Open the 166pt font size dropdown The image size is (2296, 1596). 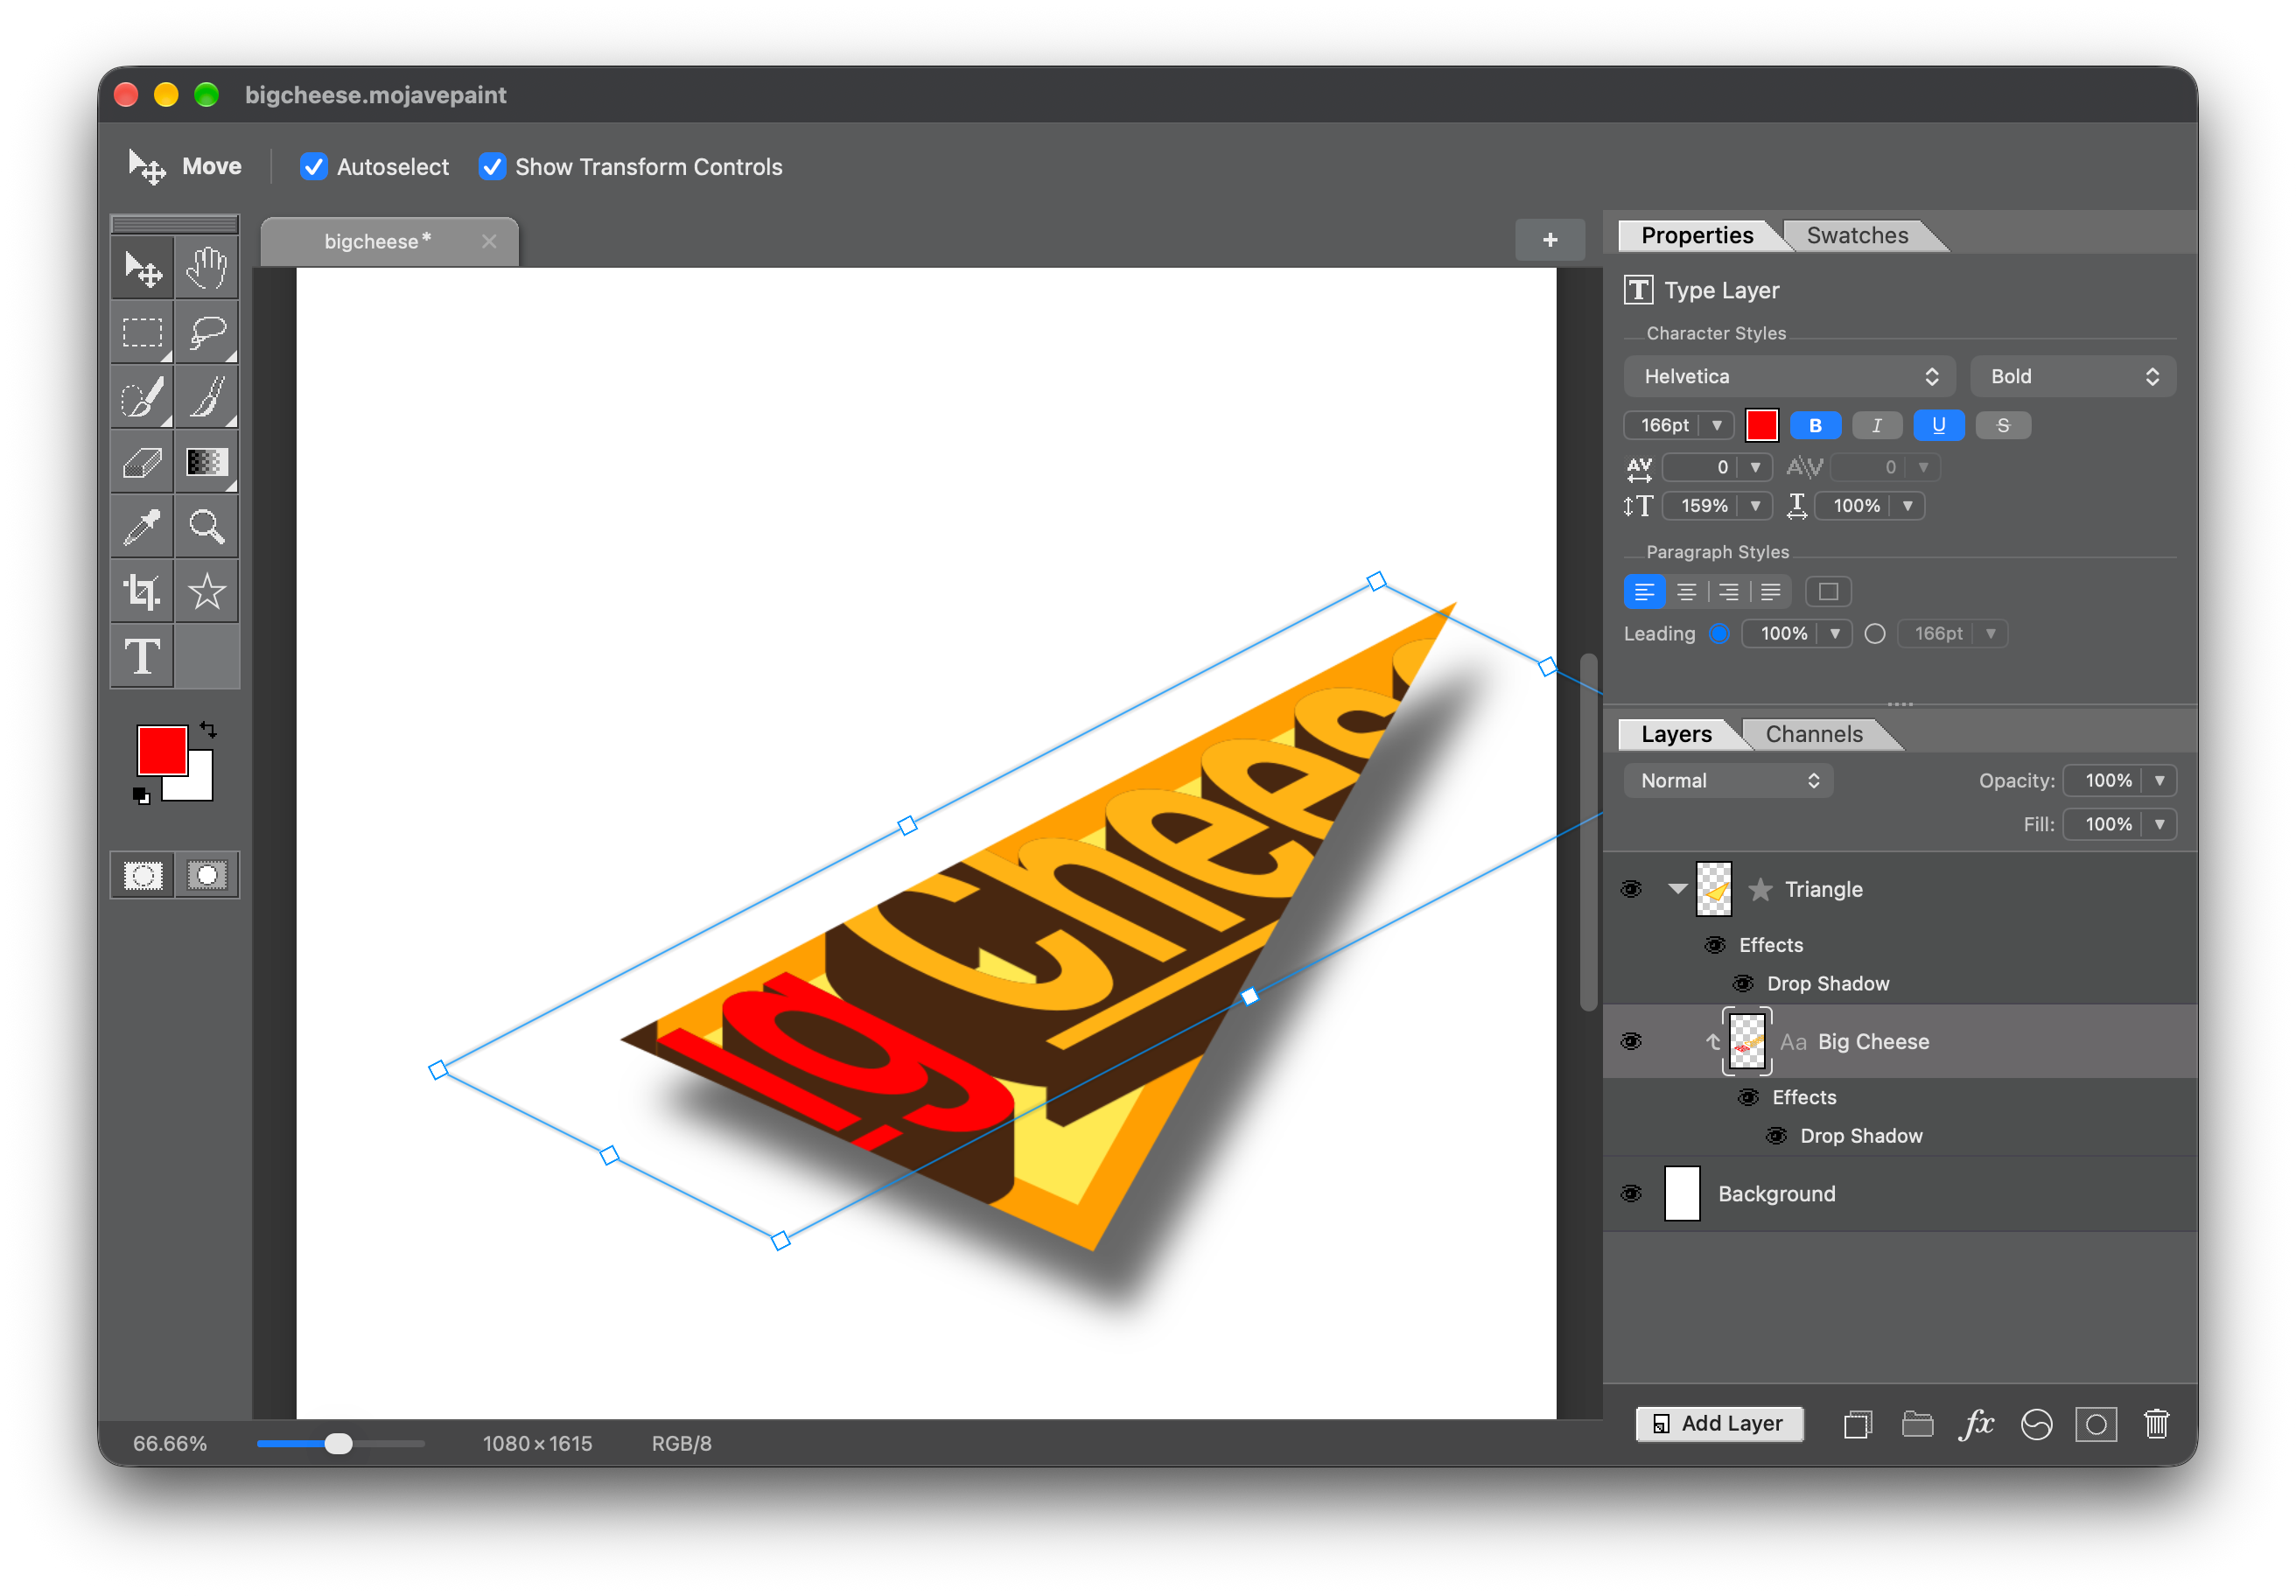pyautogui.click(x=1716, y=425)
